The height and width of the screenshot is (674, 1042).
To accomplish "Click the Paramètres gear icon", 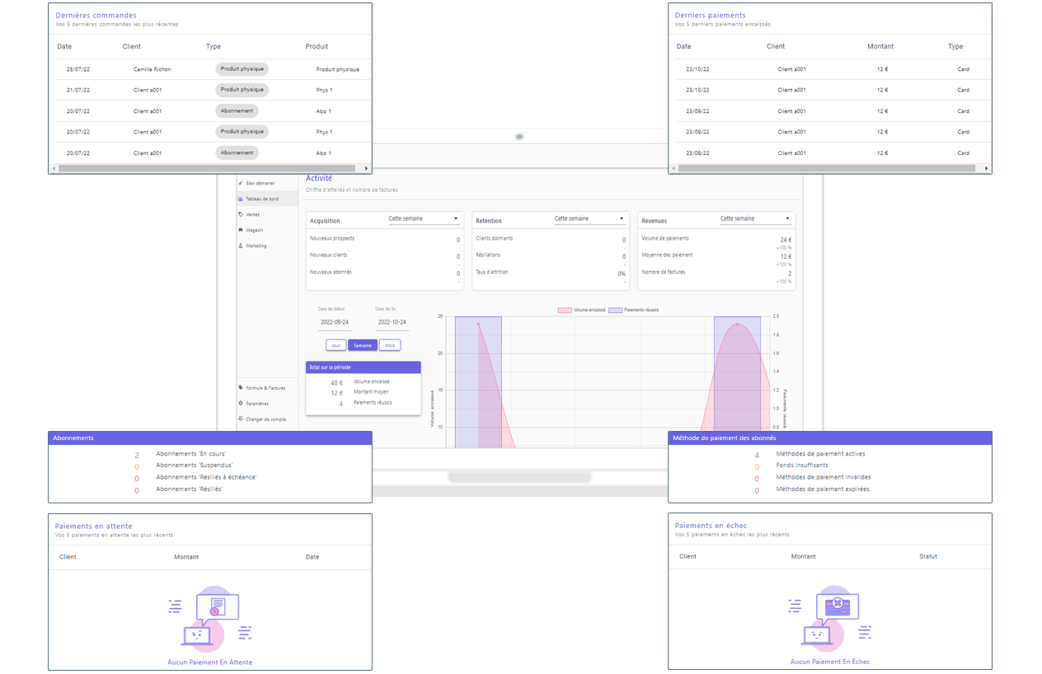I will (241, 403).
